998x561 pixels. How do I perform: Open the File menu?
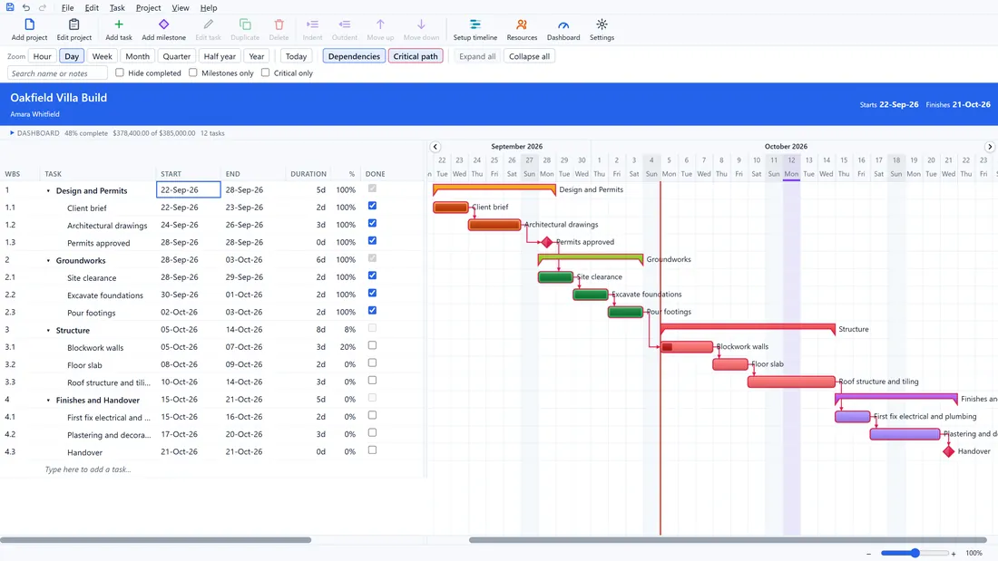[67, 7]
